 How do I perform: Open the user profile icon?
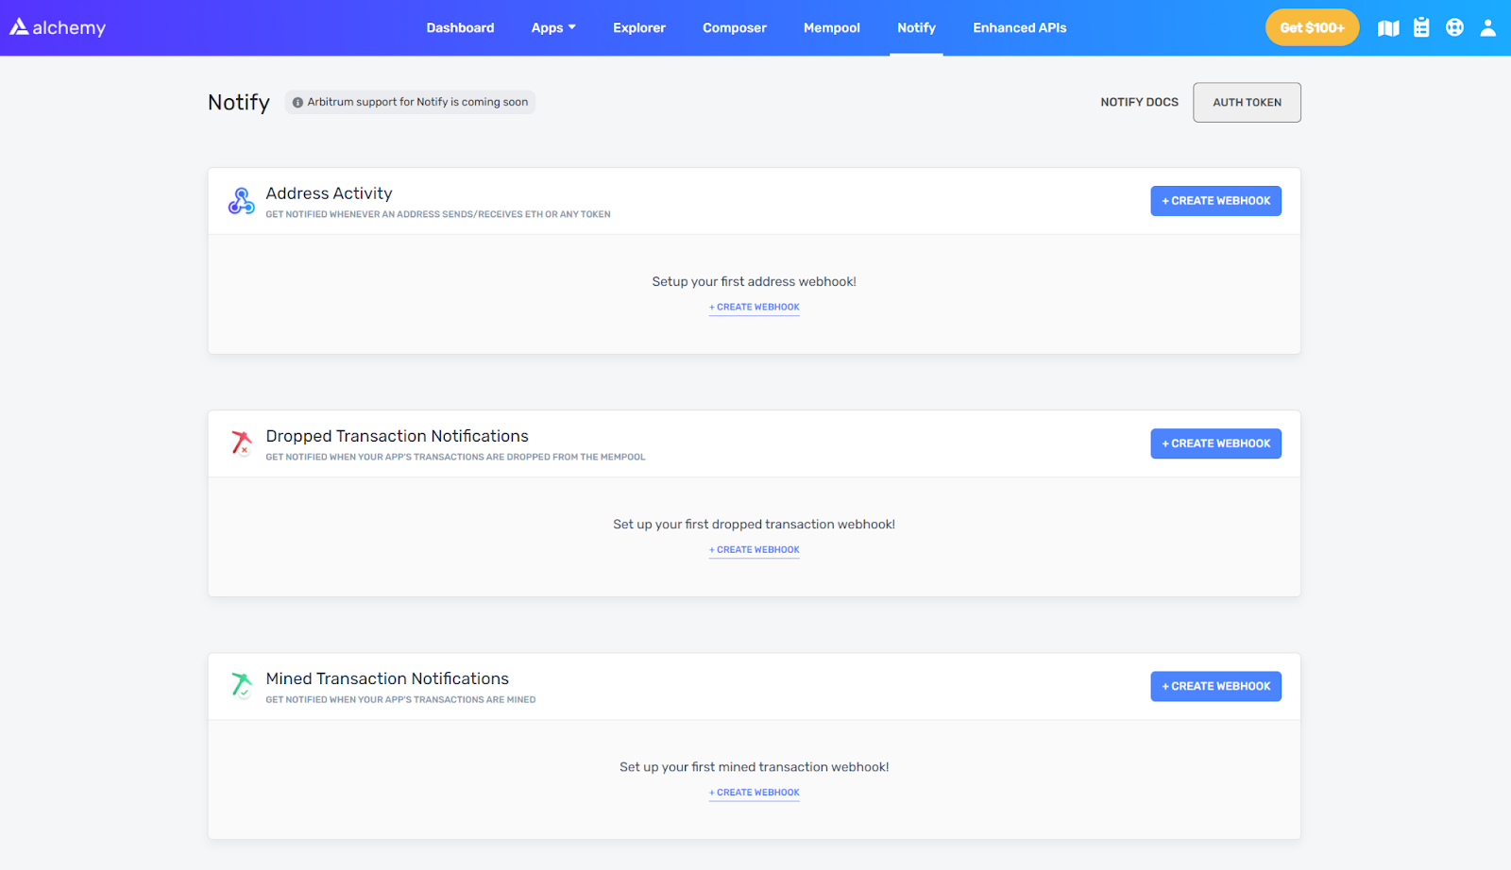(1487, 27)
